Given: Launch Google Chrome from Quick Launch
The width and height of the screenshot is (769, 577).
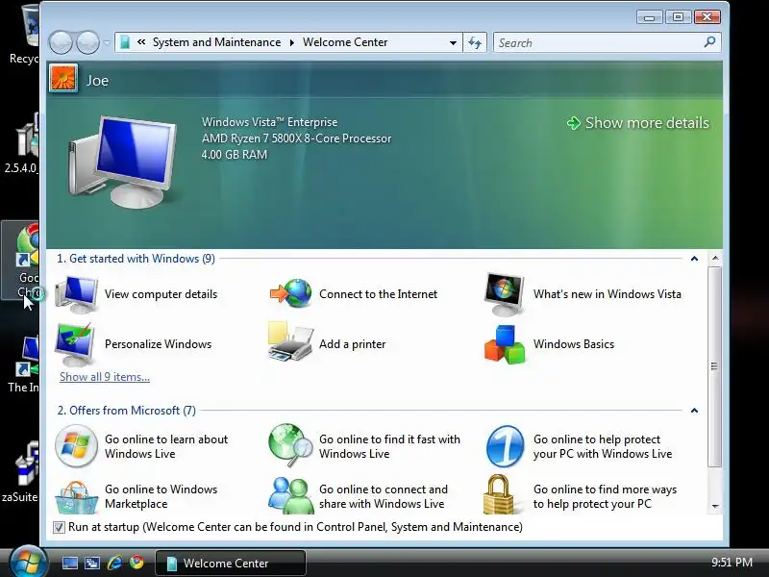Looking at the screenshot, I should [136, 563].
